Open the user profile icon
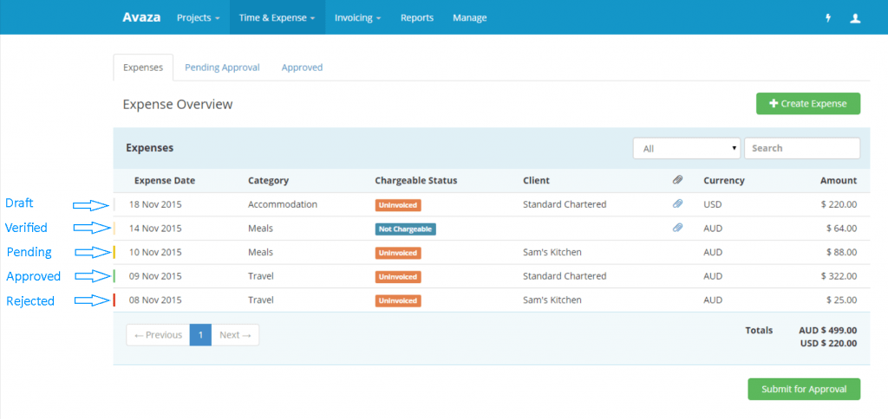Viewport: 888px width, 419px height. [x=855, y=17]
